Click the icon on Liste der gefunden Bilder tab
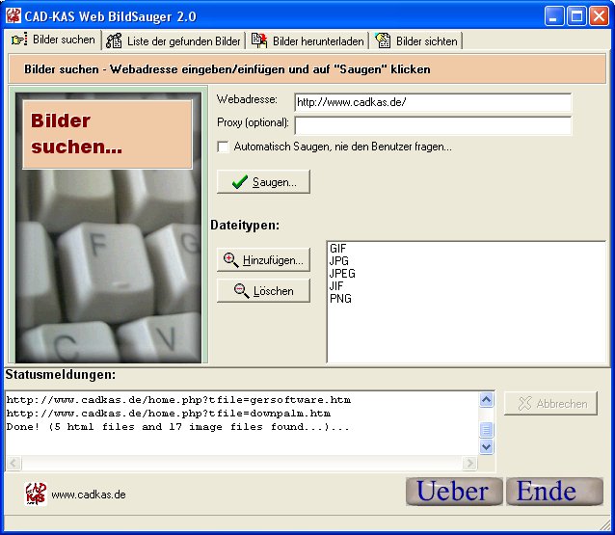The width and height of the screenshot is (615, 535). pos(115,40)
